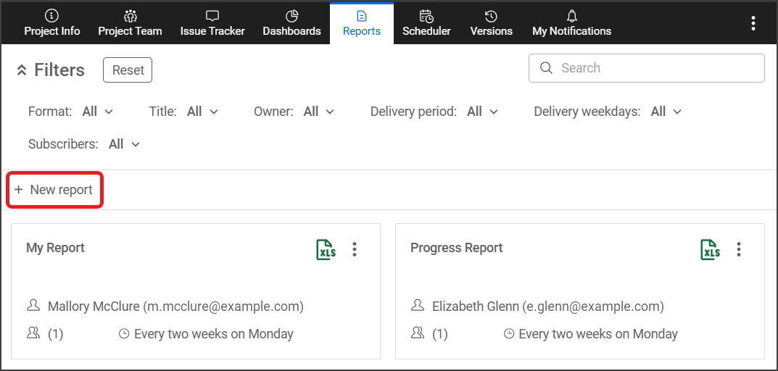
Task: Open the Delivery period filter dropdown
Action: (x=483, y=112)
